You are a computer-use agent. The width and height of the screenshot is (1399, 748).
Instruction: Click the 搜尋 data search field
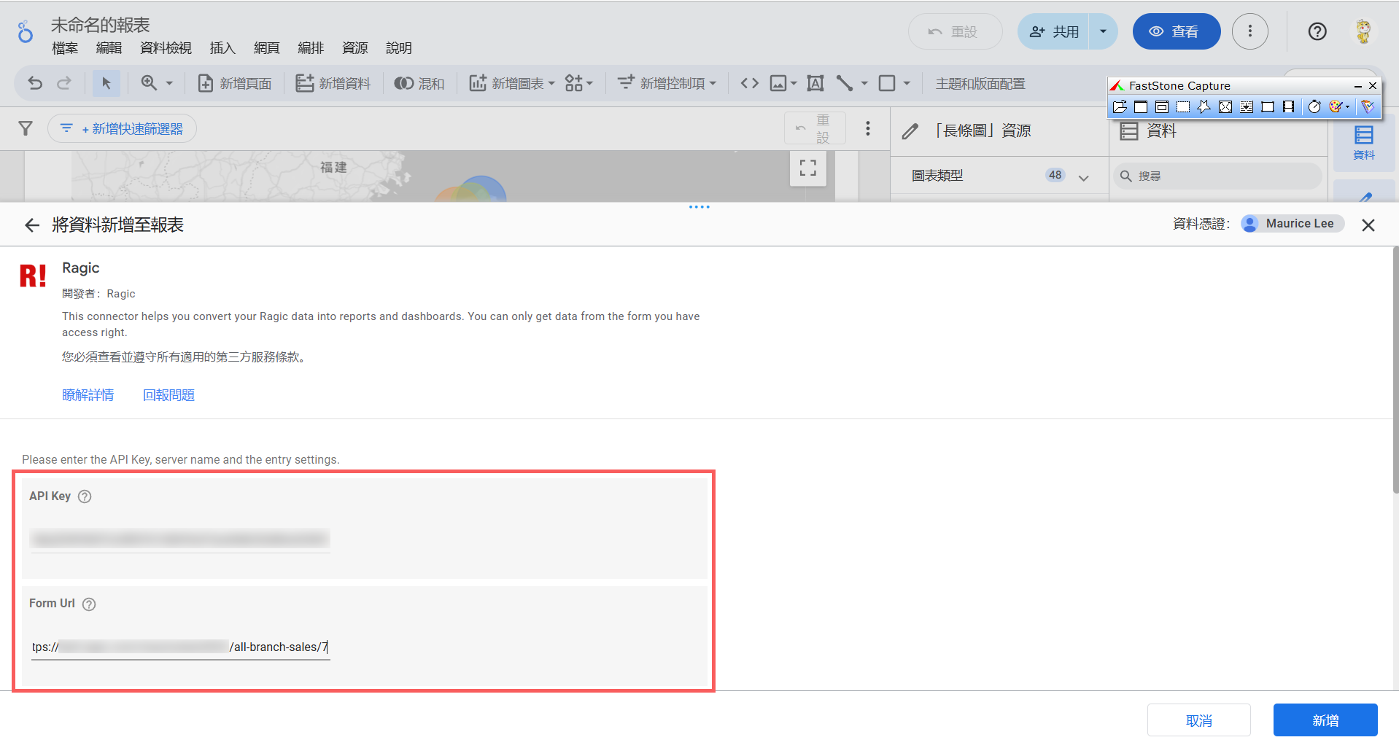point(1218,176)
